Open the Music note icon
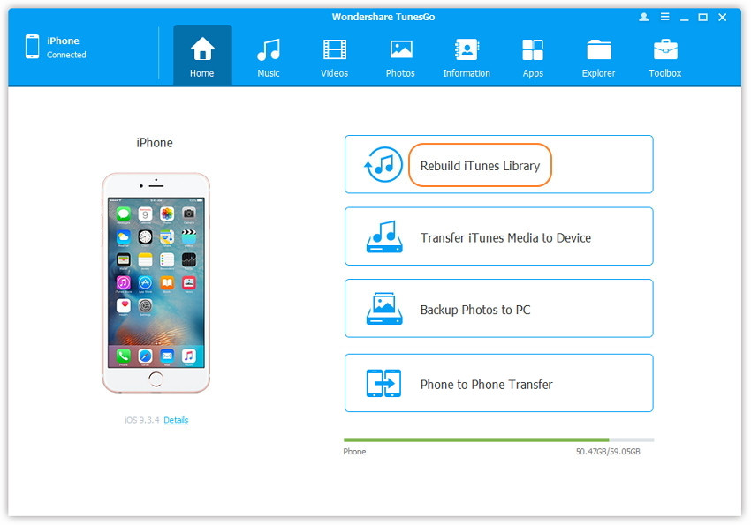Viewport: 751px width, 525px height. pyautogui.click(x=269, y=49)
